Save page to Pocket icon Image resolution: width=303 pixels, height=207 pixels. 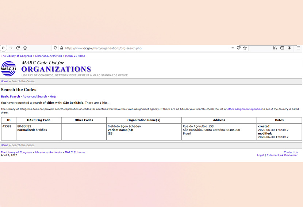pos(239,48)
